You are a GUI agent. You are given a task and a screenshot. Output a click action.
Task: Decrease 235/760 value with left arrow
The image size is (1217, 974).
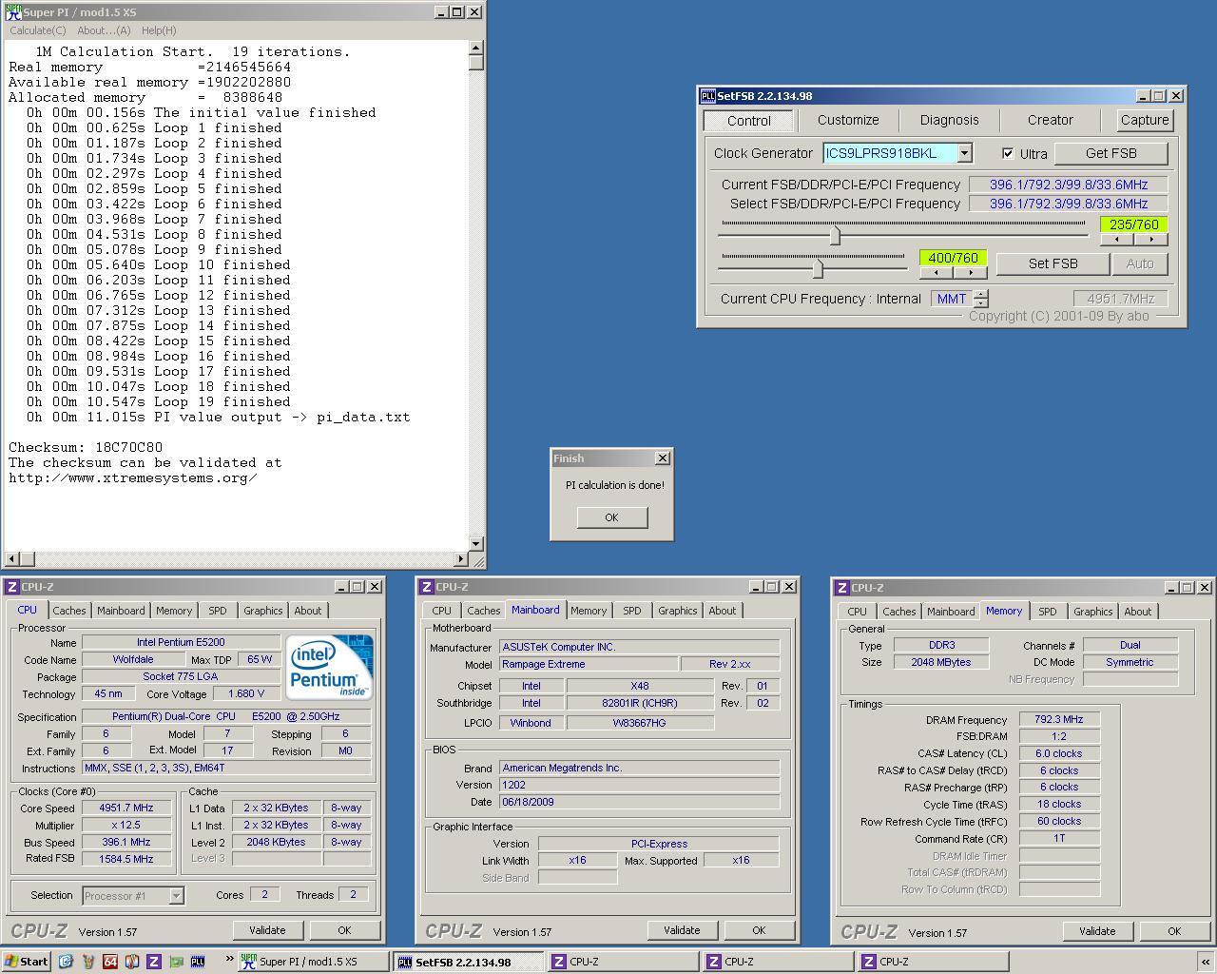1116,240
